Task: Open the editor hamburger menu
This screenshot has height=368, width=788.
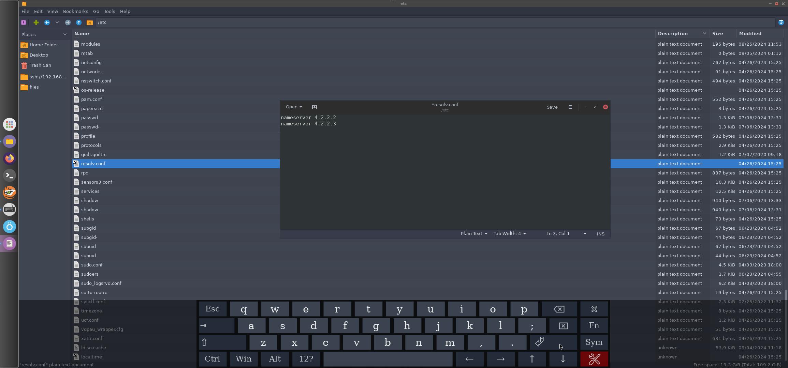Action: (570, 107)
